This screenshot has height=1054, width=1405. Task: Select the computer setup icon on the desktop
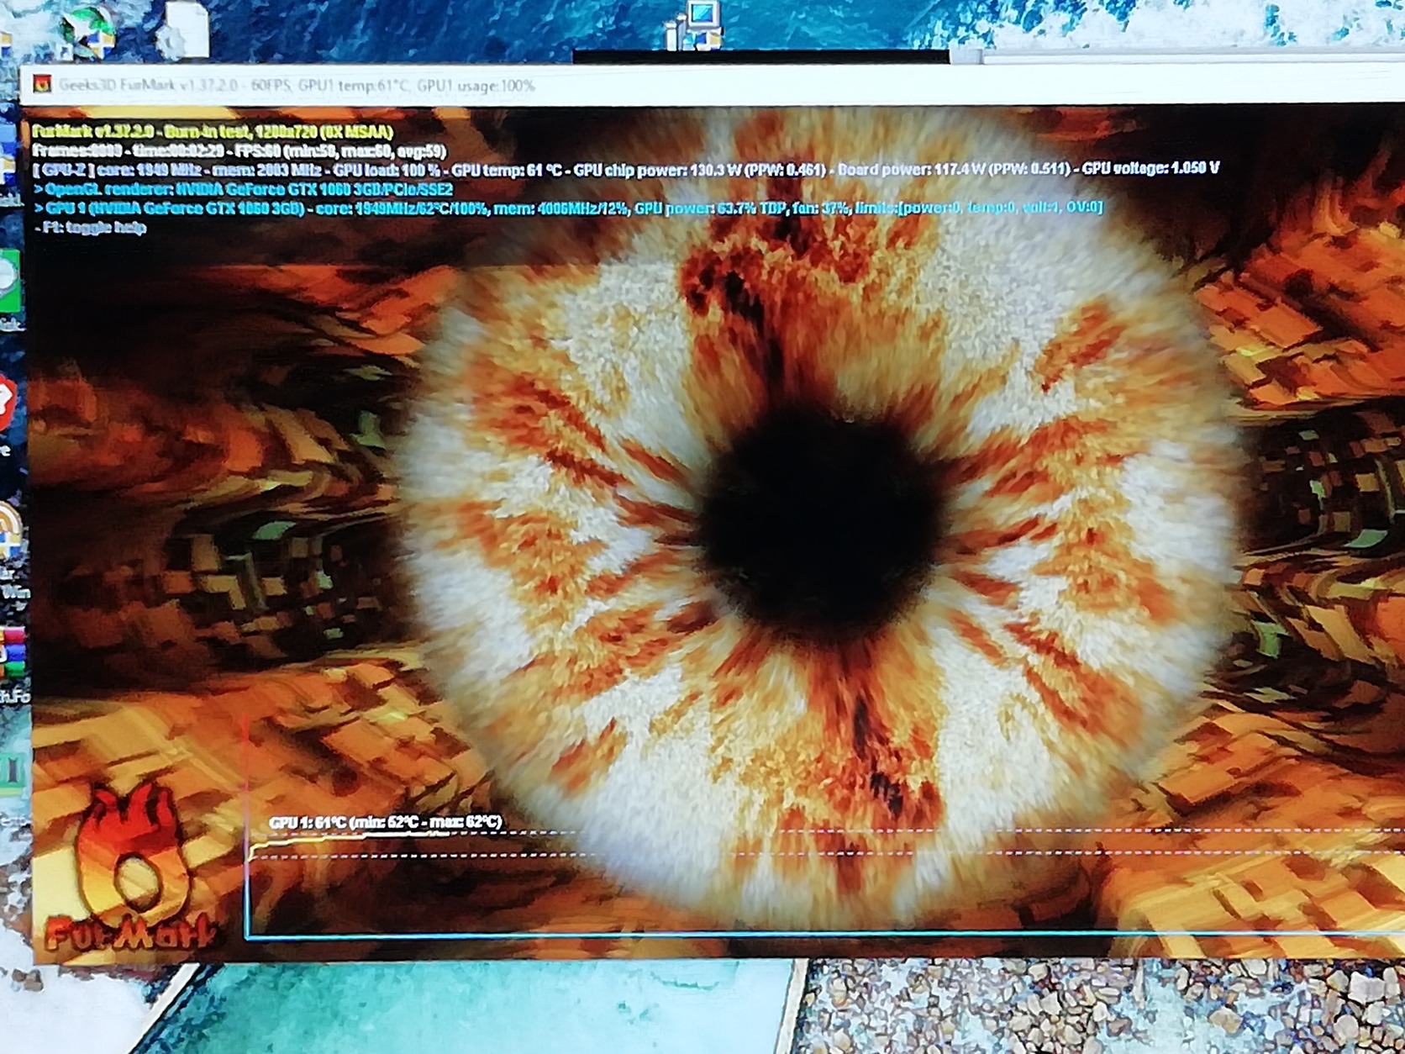694,25
